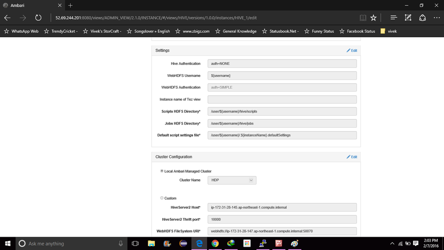The image size is (444, 250).
Task: Open a new browser tab
Action: tap(70, 5)
